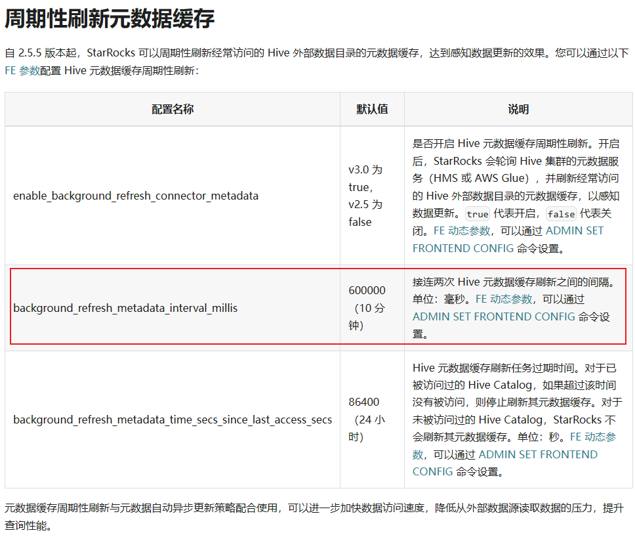Image resolution: width=635 pixels, height=541 pixels.
Task: Select the enable_background_refresh_connector_metadata config name
Action: point(136,196)
